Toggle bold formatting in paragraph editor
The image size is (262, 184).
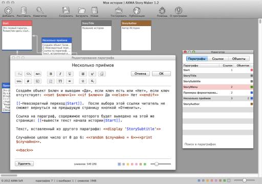[51, 74]
